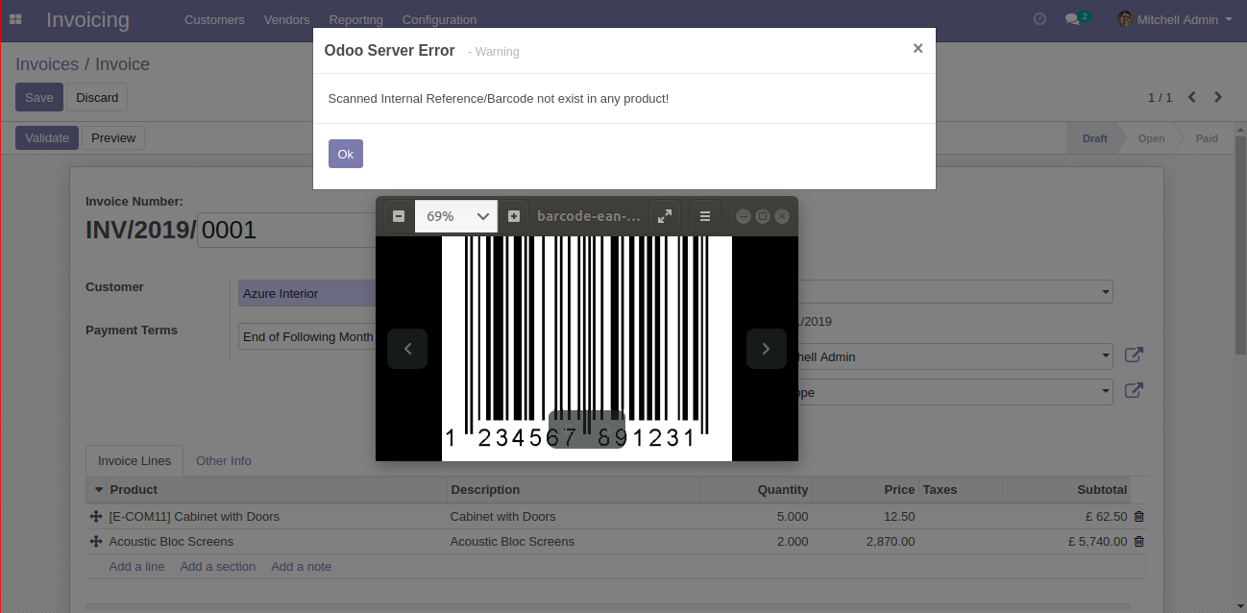
Task: Close the Odoo Server Error dialog
Action: tap(917, 48)
